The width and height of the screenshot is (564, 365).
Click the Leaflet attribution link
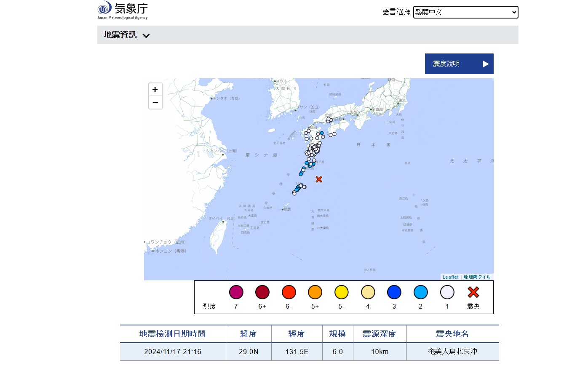point(450,277)
